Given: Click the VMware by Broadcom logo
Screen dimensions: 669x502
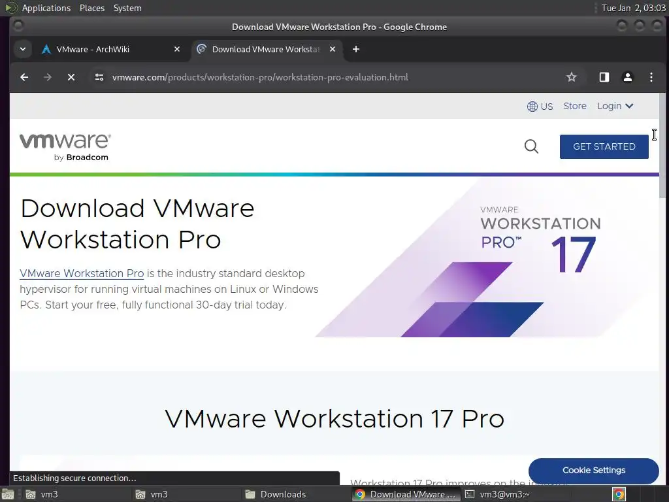Looking at the screenshot, I should pyautogui.click(x=65, y=147).
